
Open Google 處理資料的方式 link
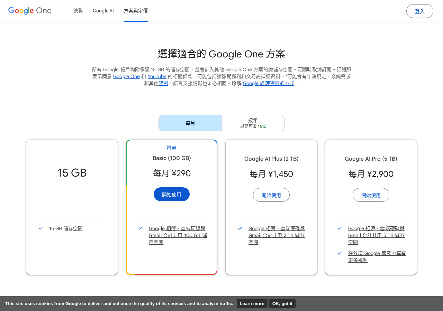[x=269, y=83]
